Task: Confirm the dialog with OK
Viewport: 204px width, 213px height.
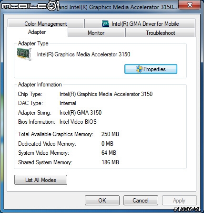Action: click(102, 201)
